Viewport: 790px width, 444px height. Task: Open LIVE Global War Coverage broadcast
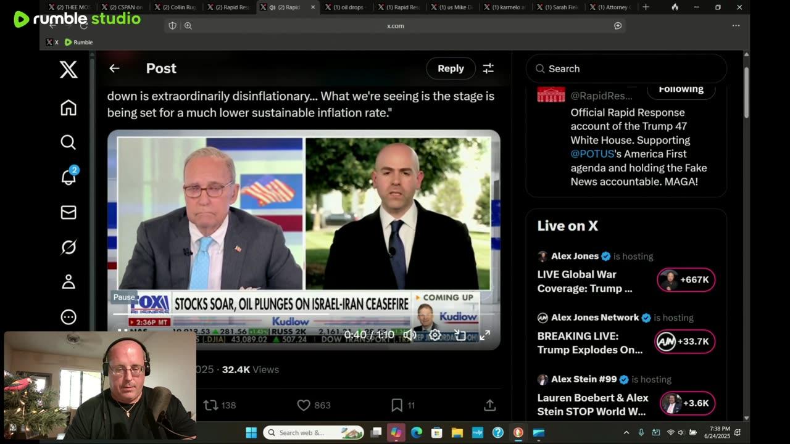click(x=584, y=281)
